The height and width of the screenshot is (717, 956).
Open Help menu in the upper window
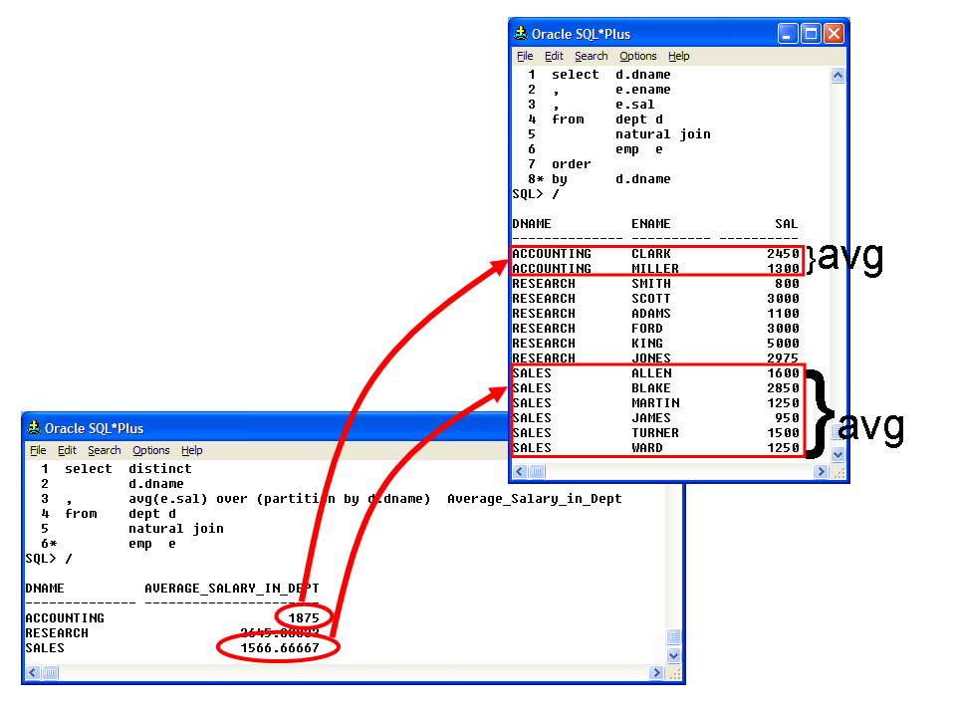click(x=678, y=57)
